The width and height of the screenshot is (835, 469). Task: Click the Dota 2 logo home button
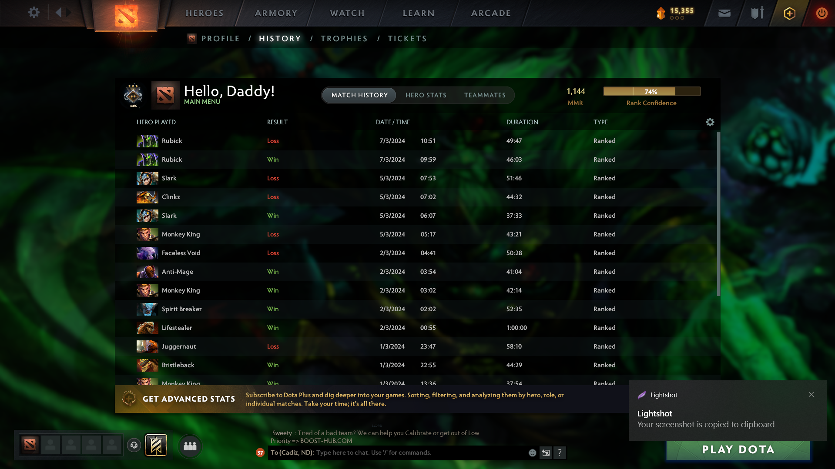tap(126, 16)
